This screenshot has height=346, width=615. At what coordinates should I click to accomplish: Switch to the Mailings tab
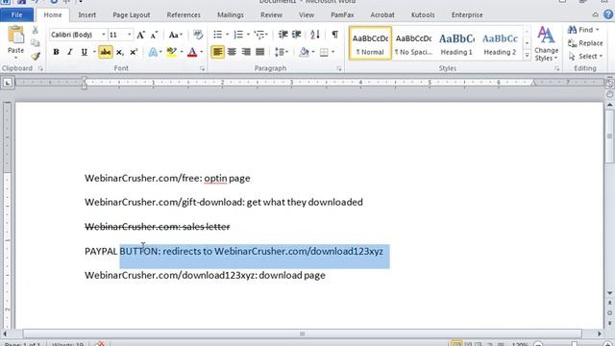[231, 15]
